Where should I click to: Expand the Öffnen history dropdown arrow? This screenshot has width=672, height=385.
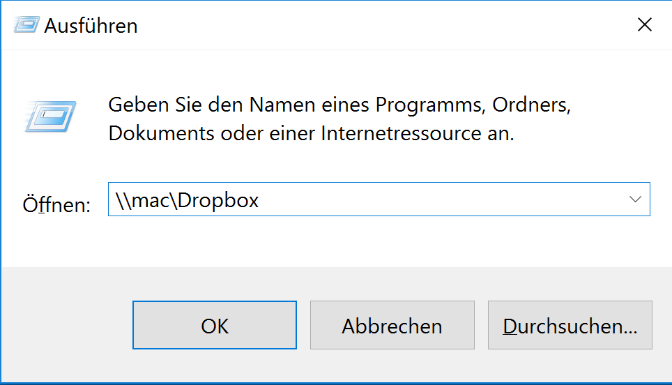click(x=635, y=199)
